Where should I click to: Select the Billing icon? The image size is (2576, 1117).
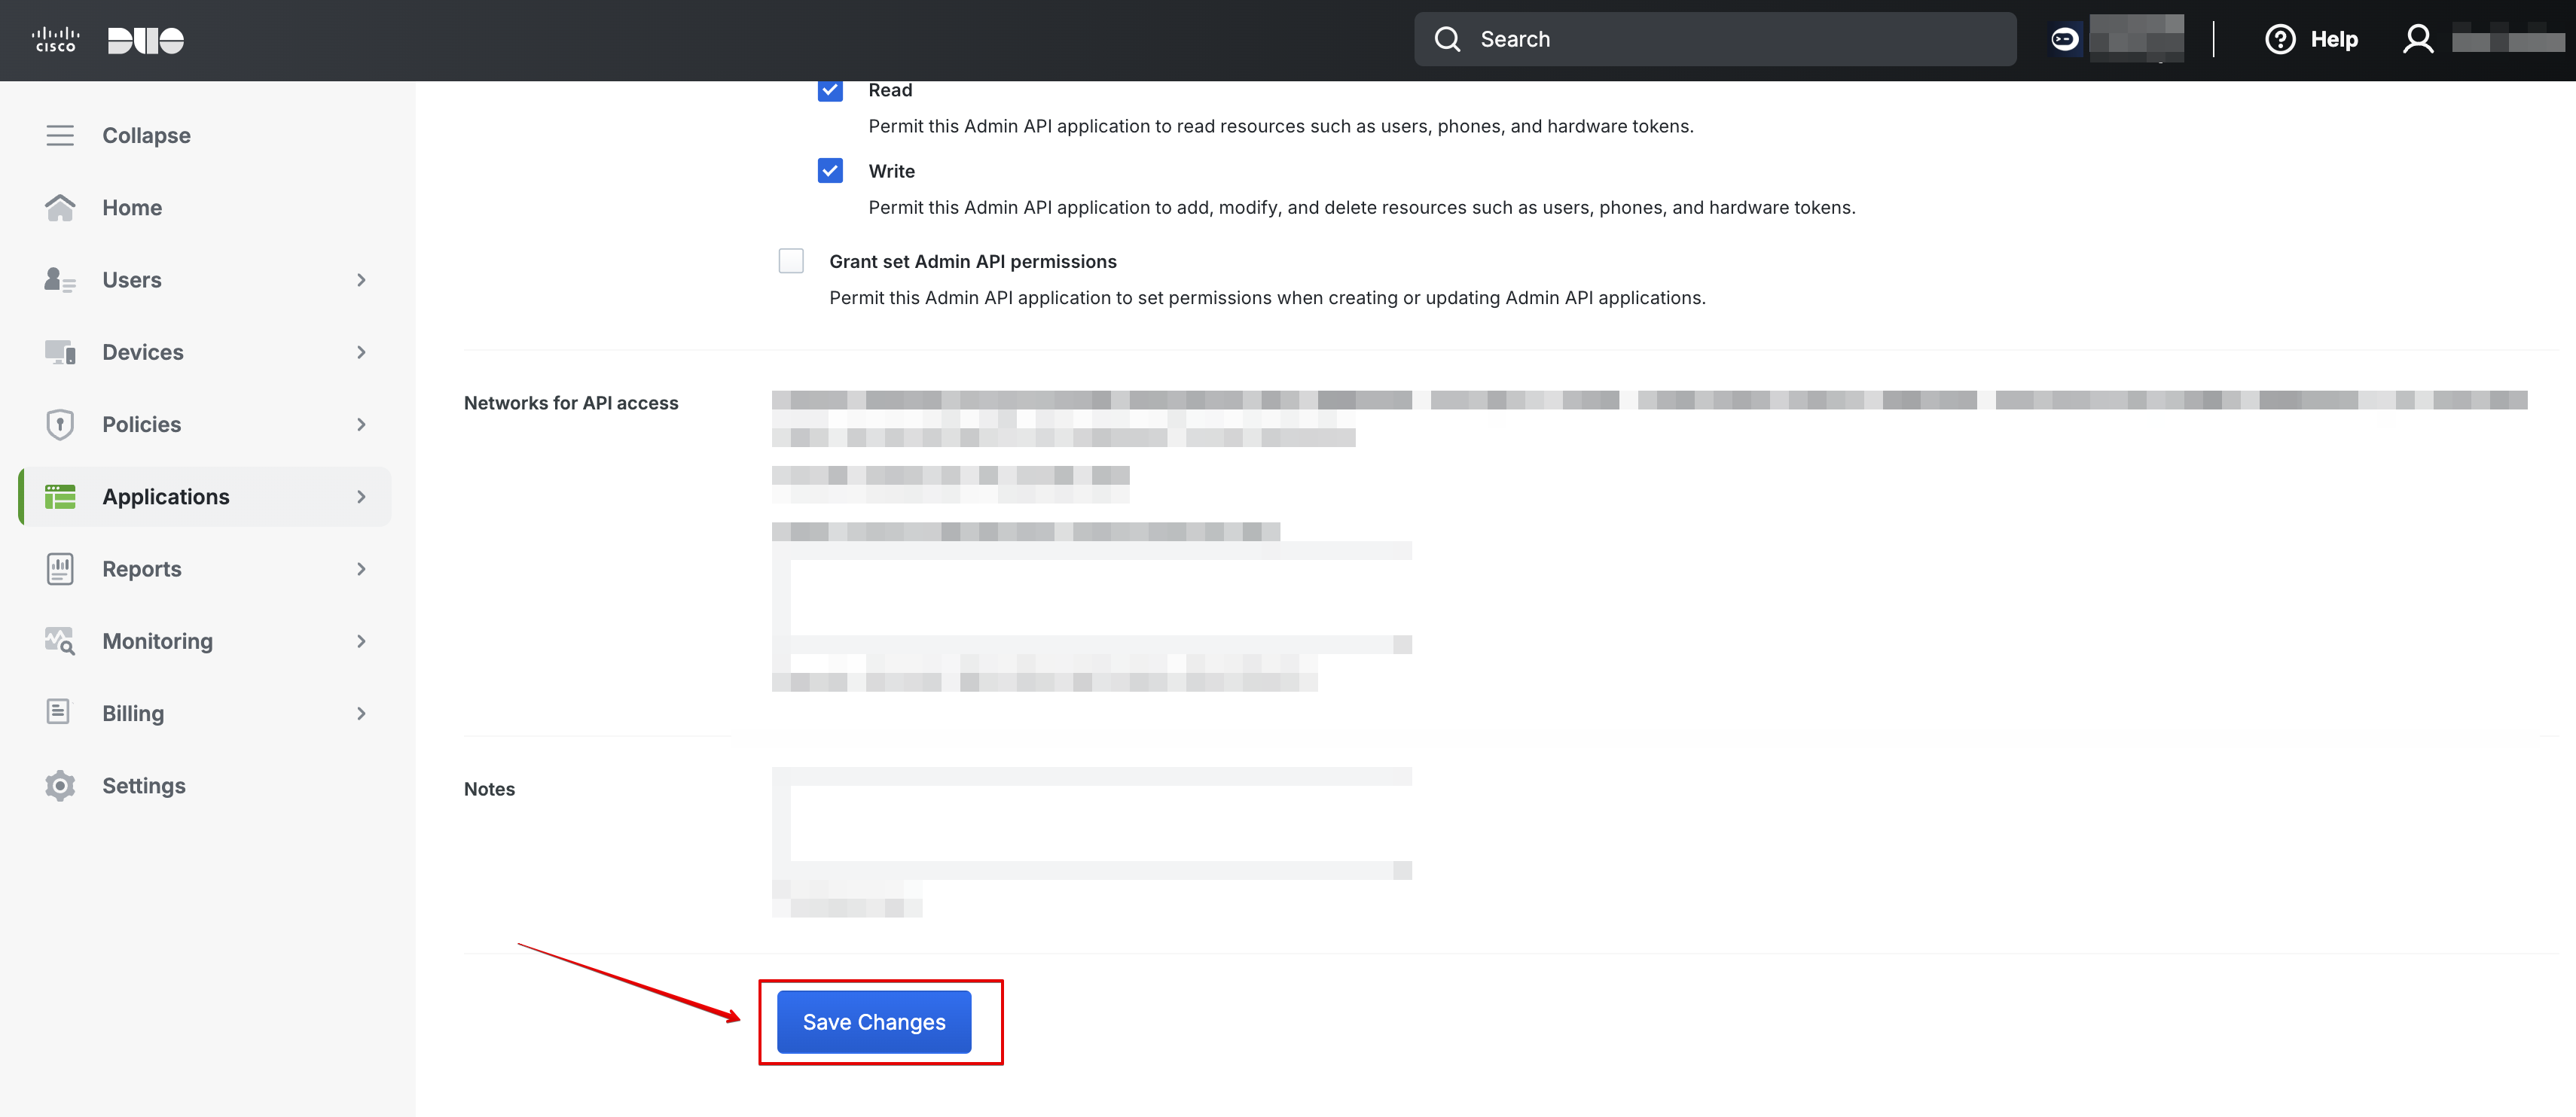point(60,712)
